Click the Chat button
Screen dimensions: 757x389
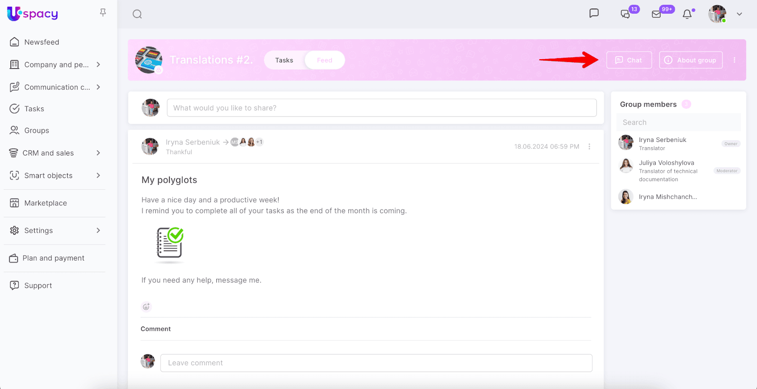[x=629, y=60]
